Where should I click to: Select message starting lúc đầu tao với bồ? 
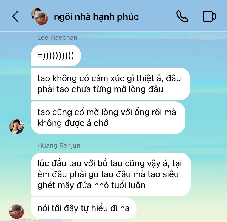tap(111, 174)
